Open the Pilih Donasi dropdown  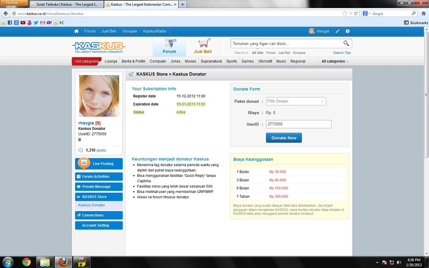tap(296, 101)
